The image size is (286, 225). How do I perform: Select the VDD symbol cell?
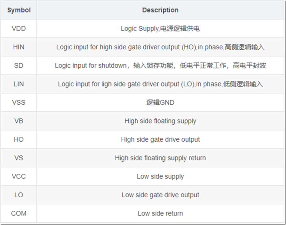[x=19, y=29]
